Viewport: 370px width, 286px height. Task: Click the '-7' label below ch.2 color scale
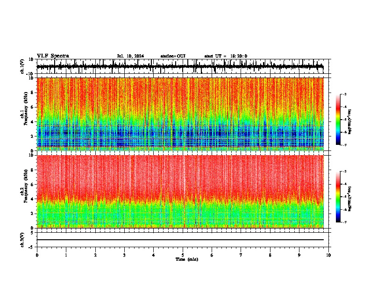coord(344,222)
